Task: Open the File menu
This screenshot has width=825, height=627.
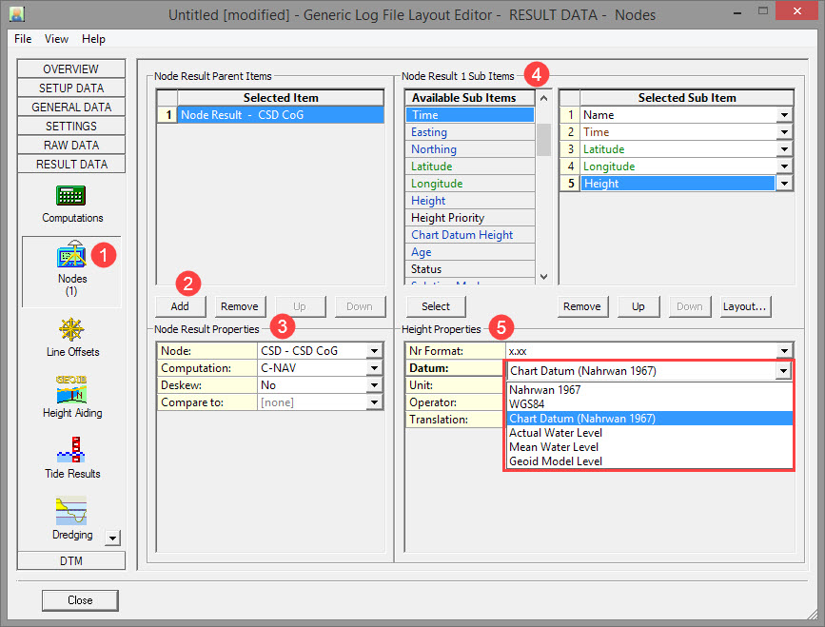Action: tap(23, 39)
